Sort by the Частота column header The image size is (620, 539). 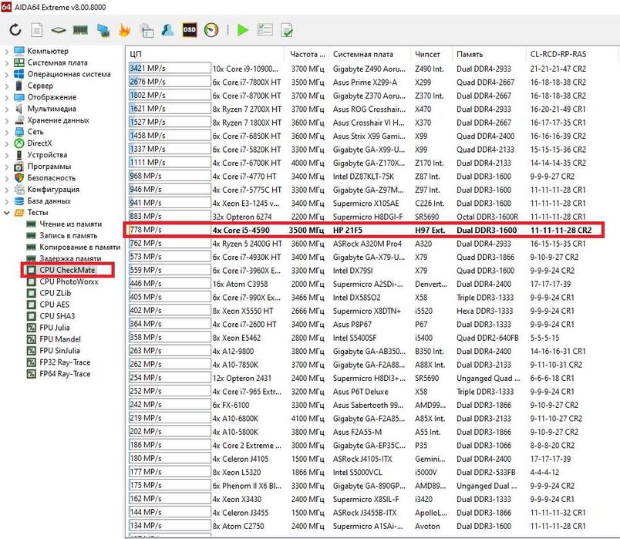coord(306,54)
